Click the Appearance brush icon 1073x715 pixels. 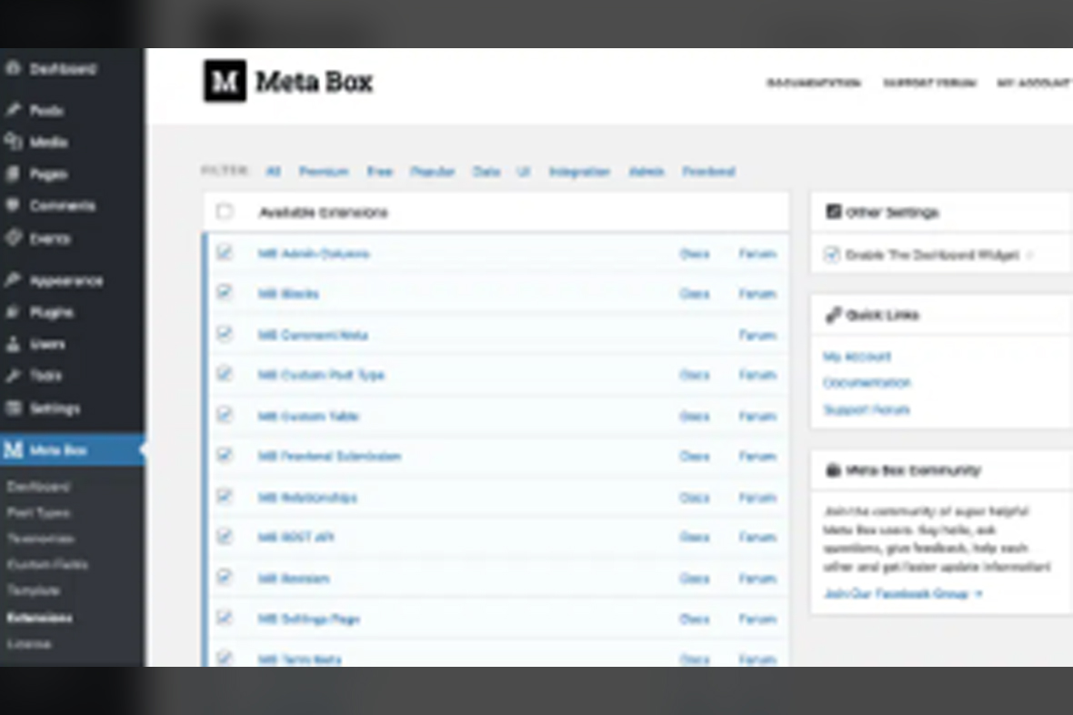click(x=13, y=280)
